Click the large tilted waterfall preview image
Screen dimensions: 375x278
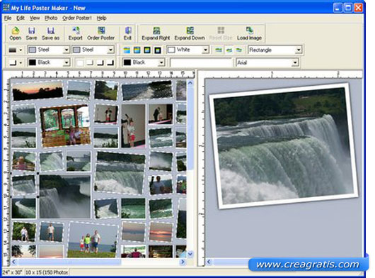pyautogui.click(x=283, y=146)
